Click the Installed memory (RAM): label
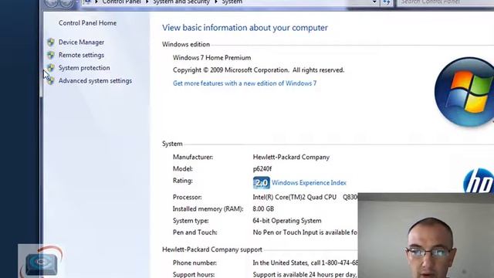Viewport: 494px width, 278px height. 208,209
